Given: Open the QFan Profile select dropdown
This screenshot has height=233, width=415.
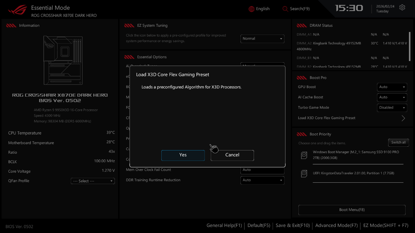Looking at the screenshot, I should tap(93, 181).
